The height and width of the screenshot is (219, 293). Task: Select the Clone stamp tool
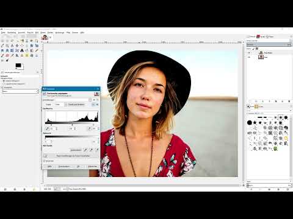coord(22,55)
